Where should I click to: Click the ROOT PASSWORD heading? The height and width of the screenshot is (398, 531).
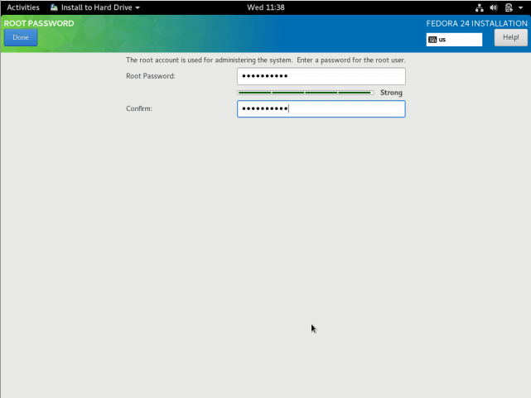[x=39, y=23]
